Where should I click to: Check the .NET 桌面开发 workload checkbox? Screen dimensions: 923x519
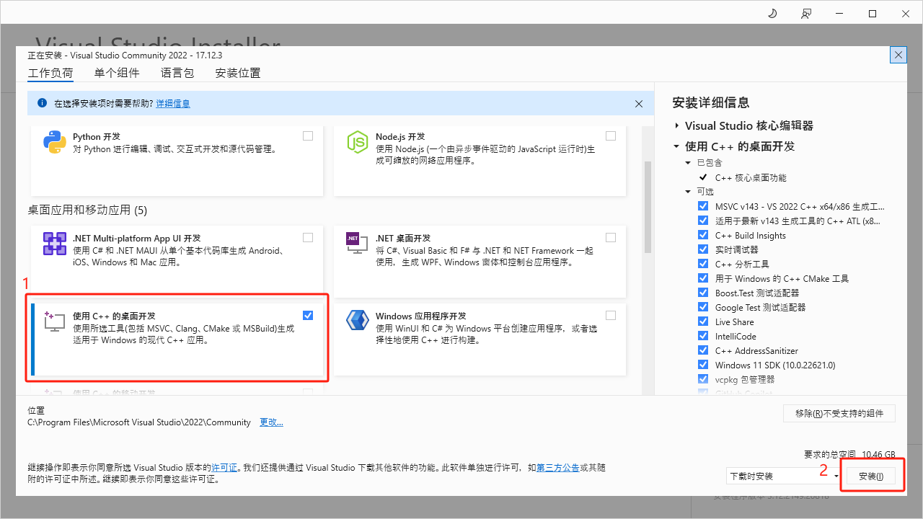(611, 237)
